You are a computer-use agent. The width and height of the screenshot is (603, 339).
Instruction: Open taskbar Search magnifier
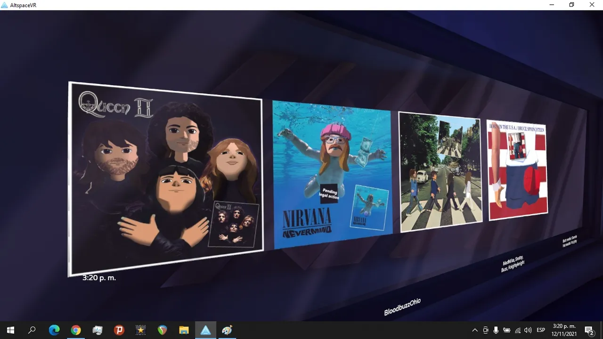point(32,330)
